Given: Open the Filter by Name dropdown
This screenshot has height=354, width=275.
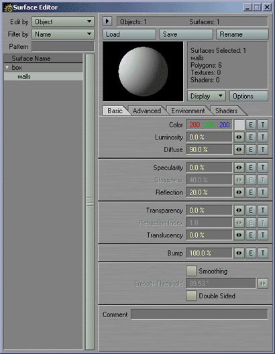Looking at the screenshot, I should point(63,34).
